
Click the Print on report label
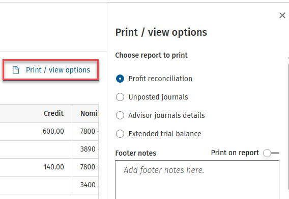click(x=235, y=153)
